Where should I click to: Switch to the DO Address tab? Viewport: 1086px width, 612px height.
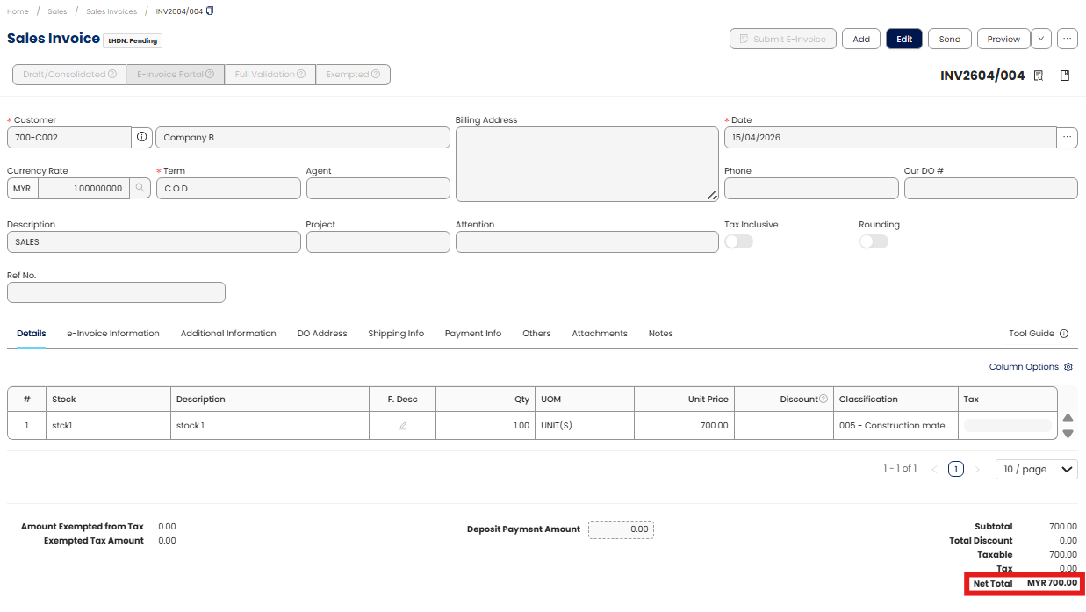pyautogui.click(x=322, y=334)
